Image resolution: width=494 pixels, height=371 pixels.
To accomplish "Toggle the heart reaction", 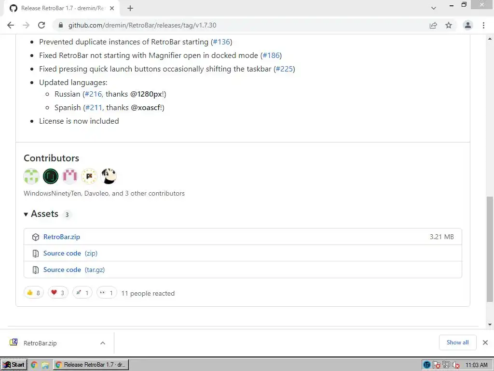I will [x=58, y=293].
